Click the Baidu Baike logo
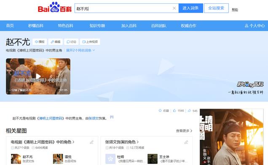The image size is (268, 165). click(x=55, y=8)
